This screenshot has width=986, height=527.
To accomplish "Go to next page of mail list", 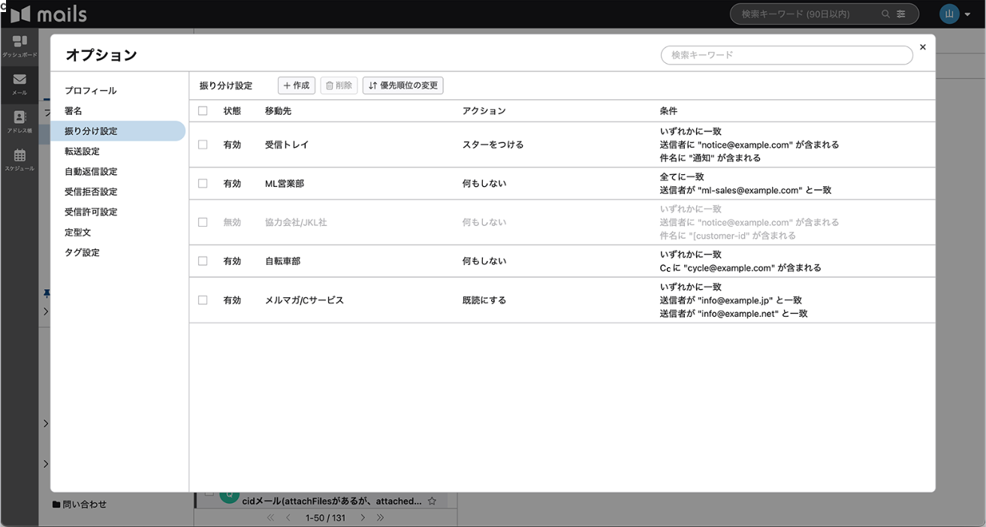I will point(363,518).
